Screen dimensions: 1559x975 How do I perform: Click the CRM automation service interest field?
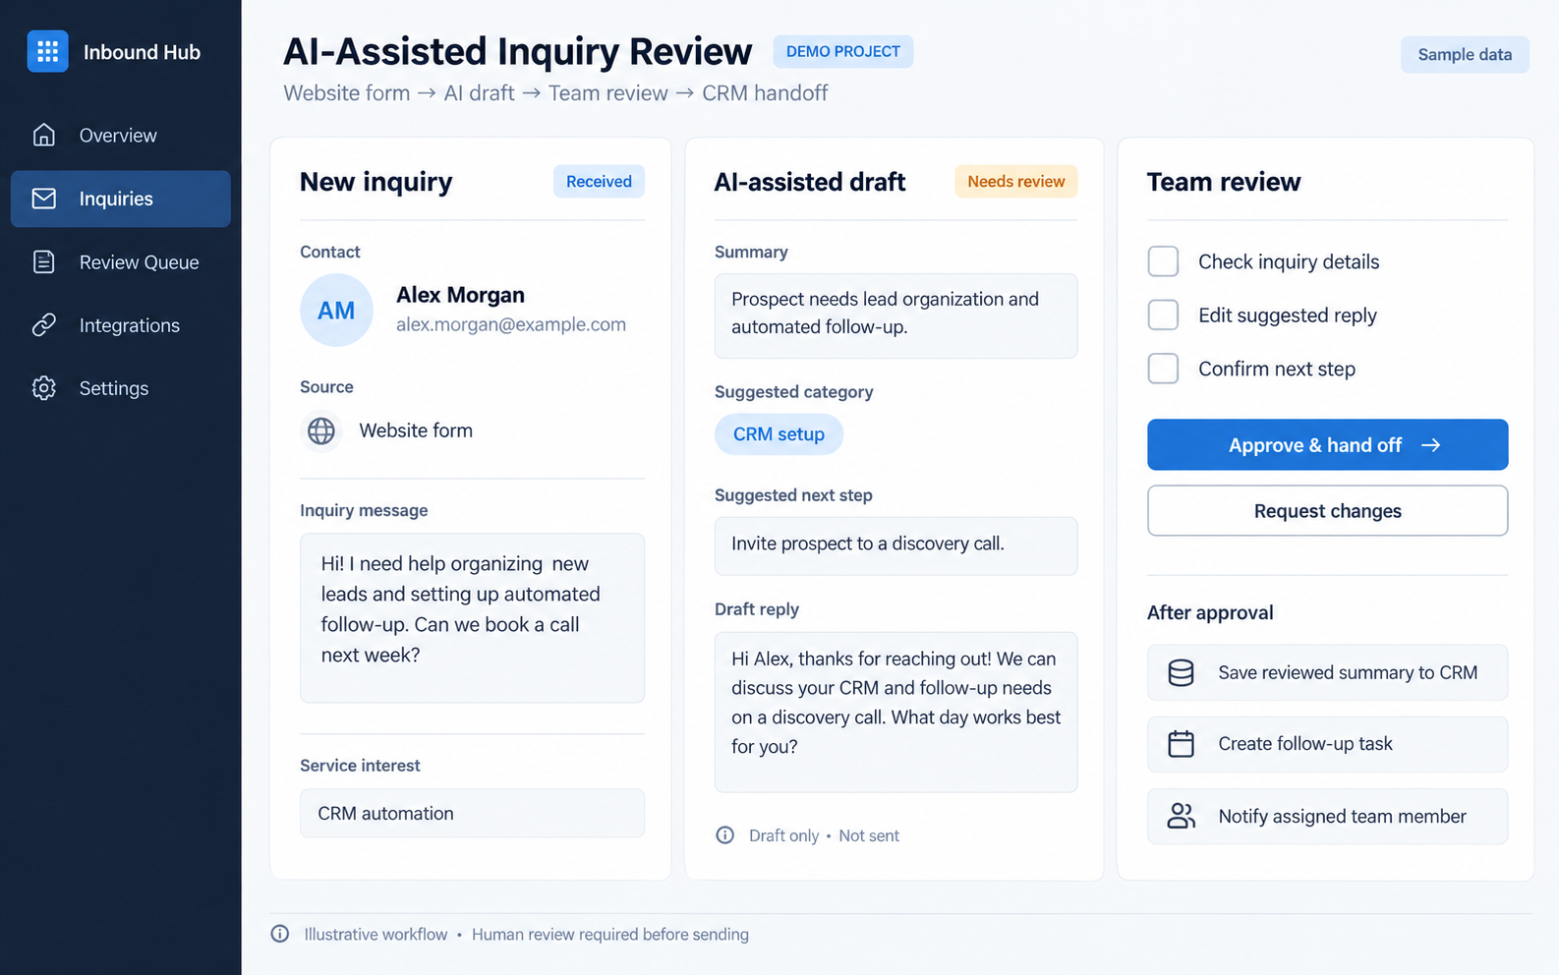tap(472, 814)
